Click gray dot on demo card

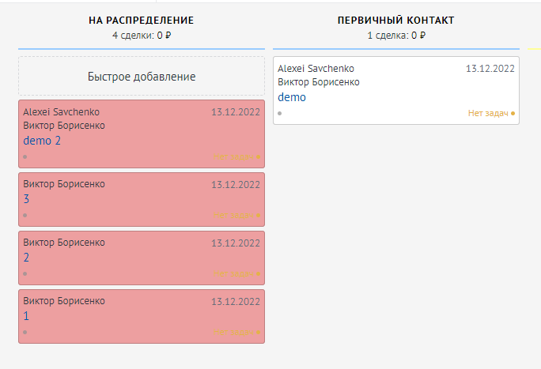coord(280,113)
